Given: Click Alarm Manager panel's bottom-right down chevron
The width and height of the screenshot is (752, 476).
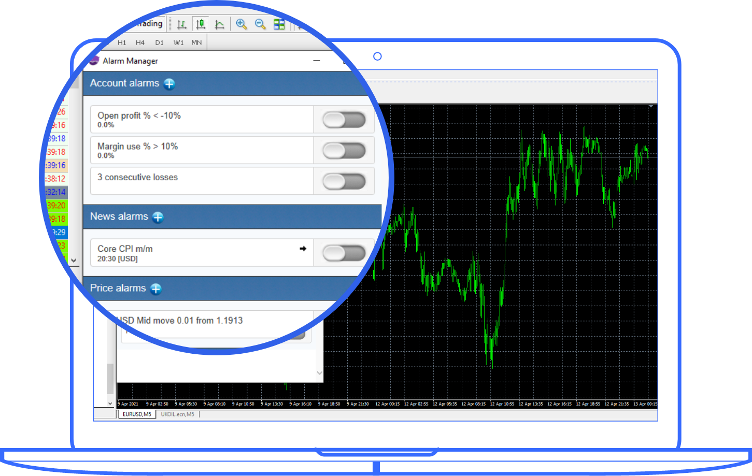Looking at the screenshot, I should tap(319, 373).
